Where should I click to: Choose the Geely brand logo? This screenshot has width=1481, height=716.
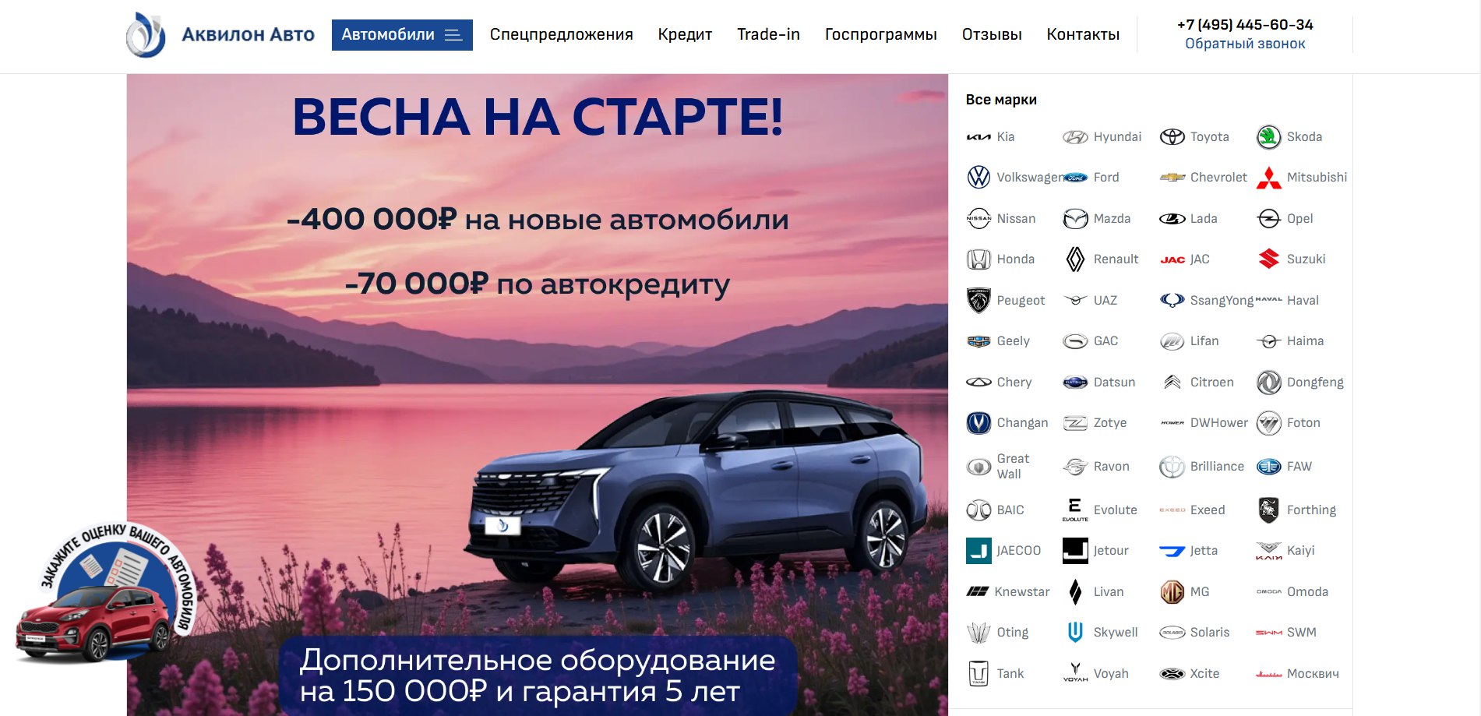click(x=979, y=341)
